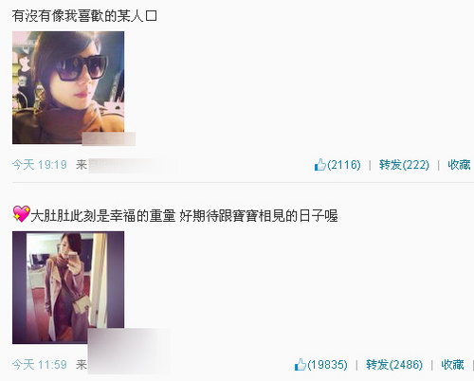This screenshot has width=474, height=381.
Task: Click the (19835) like count
Action: click(x=327, y=365)
